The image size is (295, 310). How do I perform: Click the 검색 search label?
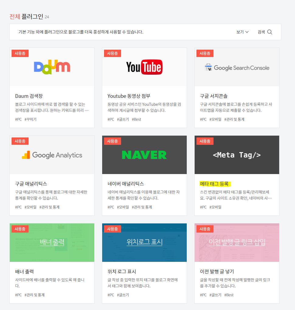tap(261, 32)
